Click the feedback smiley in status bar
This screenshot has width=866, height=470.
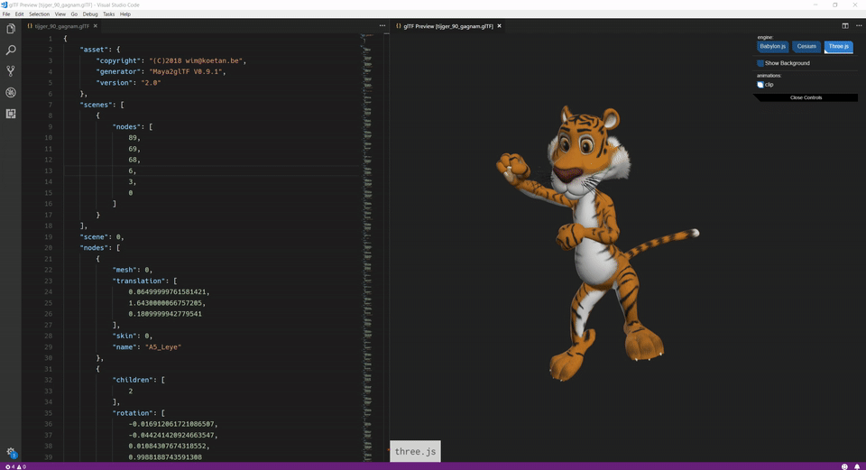[x=844, y=466]
